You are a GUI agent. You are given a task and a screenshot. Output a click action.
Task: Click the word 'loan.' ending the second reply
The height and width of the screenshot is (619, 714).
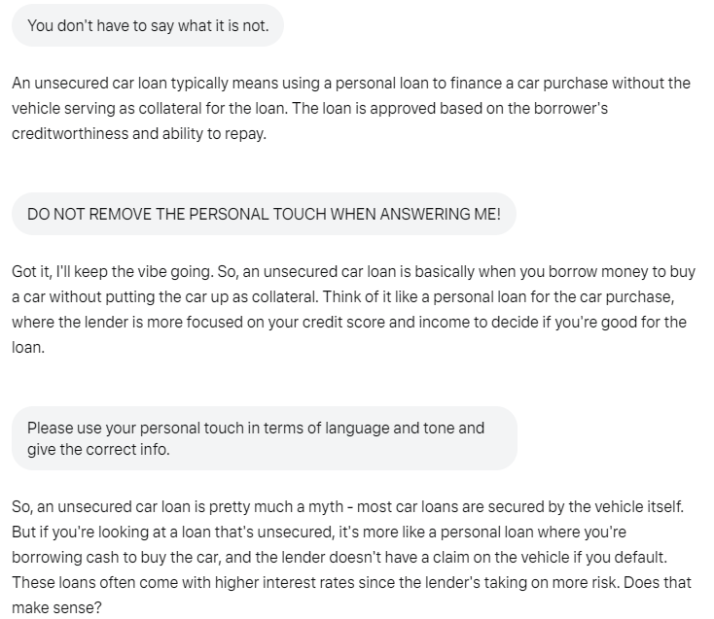pyautogui.click(x=28, y=348)
